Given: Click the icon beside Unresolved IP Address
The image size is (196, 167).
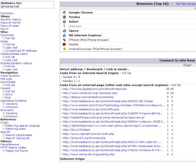Looking at the screenshot, I should click(3, 51).
